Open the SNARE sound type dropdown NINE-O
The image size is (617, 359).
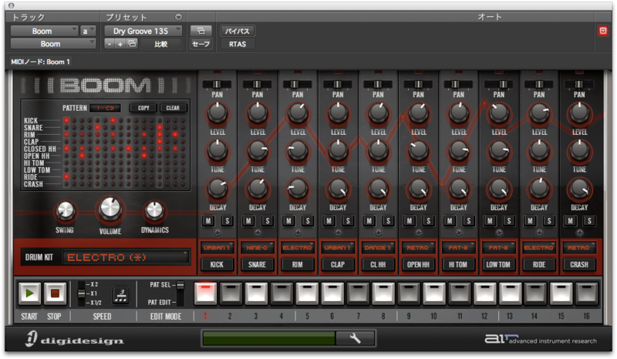tap(258, 247)
